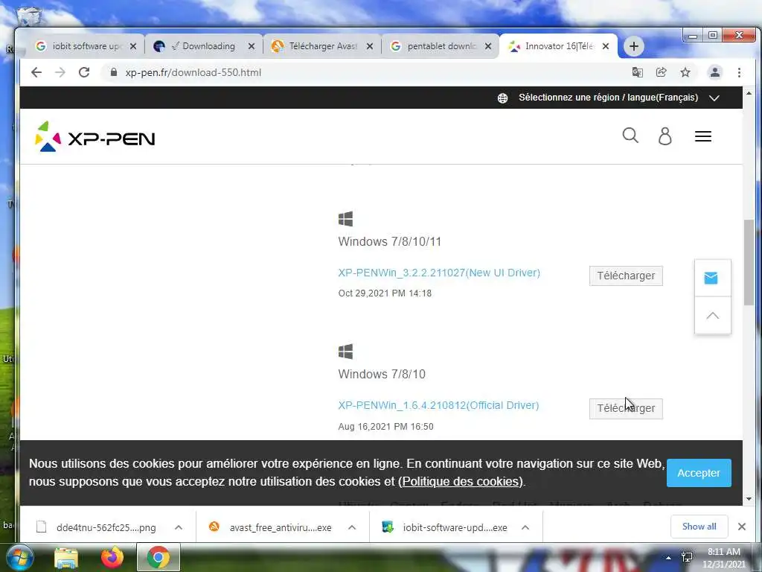762x572 pixels.
Task: Click the Chrome taskbar icon
Action: pyautogui.click(x=159, y=557)
